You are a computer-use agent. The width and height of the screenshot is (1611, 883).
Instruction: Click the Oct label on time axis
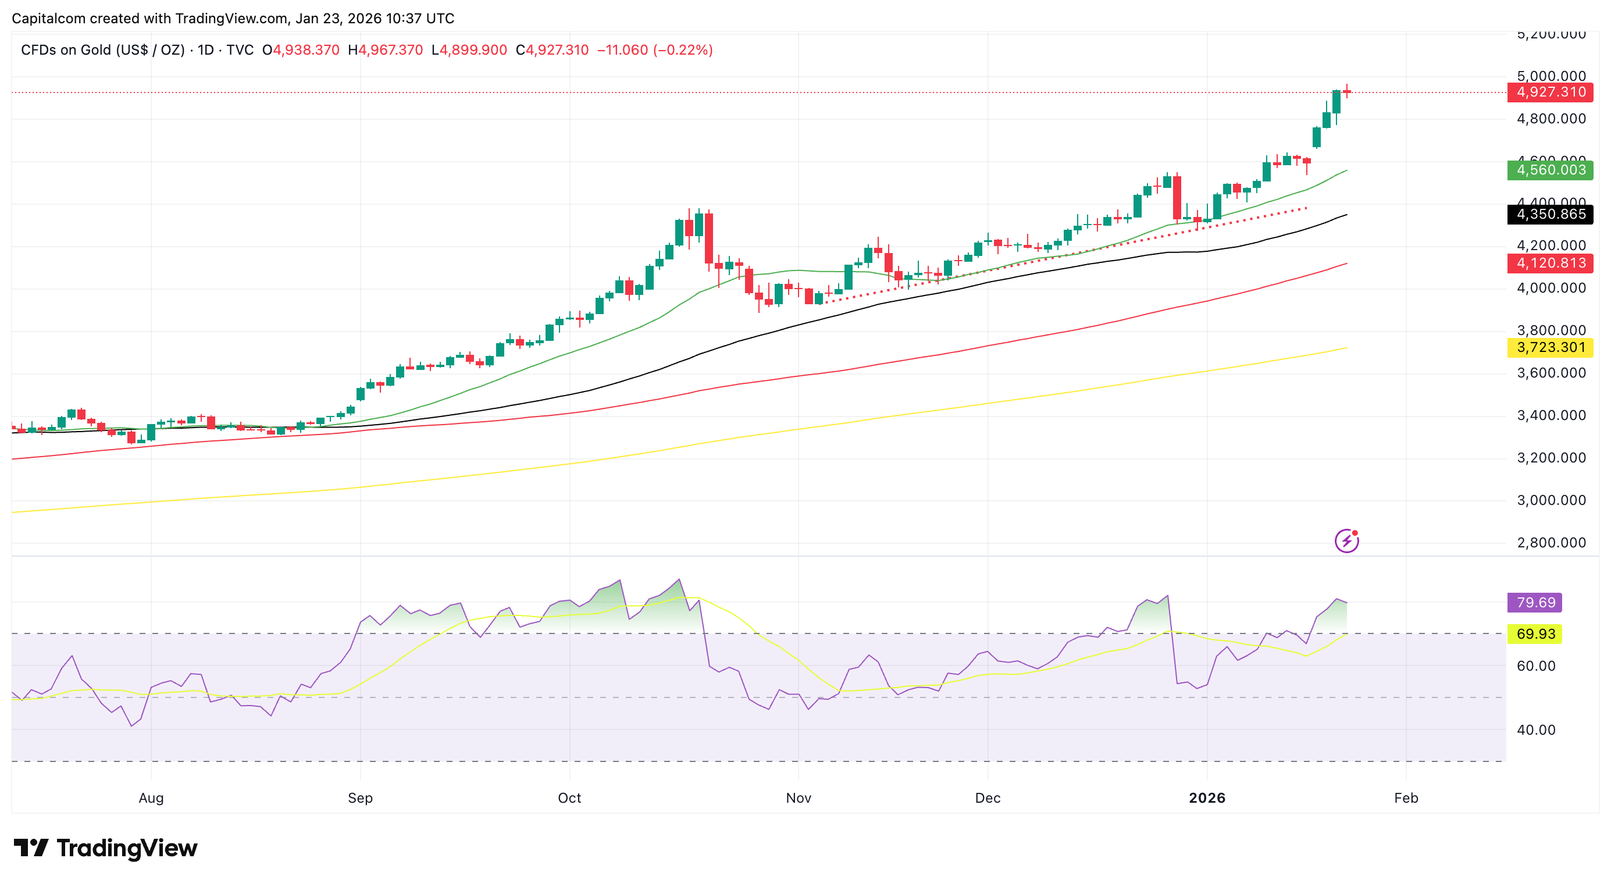pos(569,798)
